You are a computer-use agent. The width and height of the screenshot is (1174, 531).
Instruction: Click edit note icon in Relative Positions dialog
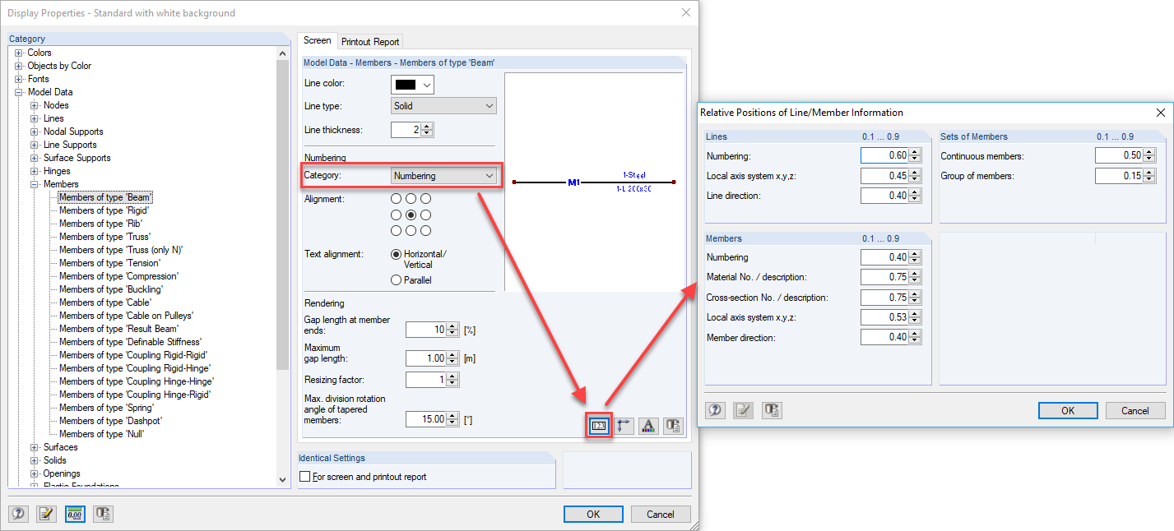[744, 410]
